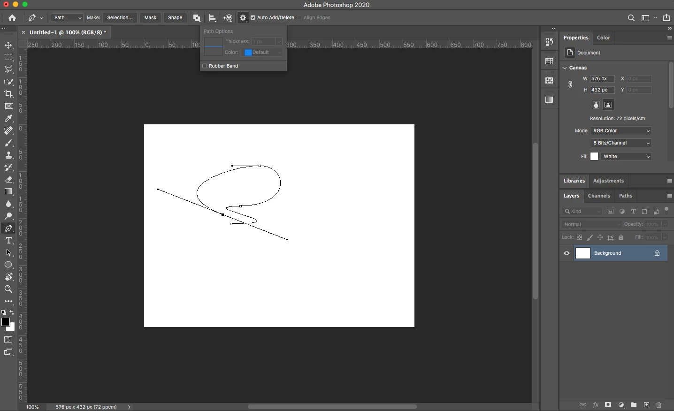
Task: Select the Move tool
Action: 8,46
